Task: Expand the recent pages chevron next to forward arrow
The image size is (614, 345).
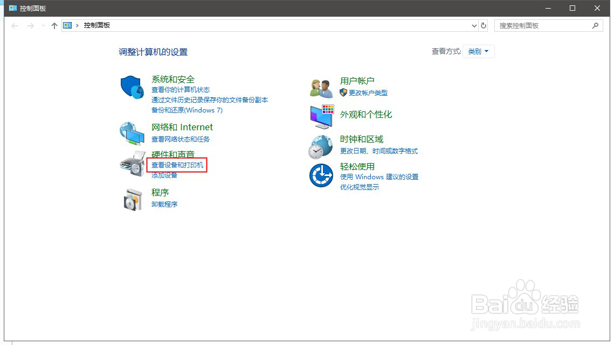Action: pos(42,25)
